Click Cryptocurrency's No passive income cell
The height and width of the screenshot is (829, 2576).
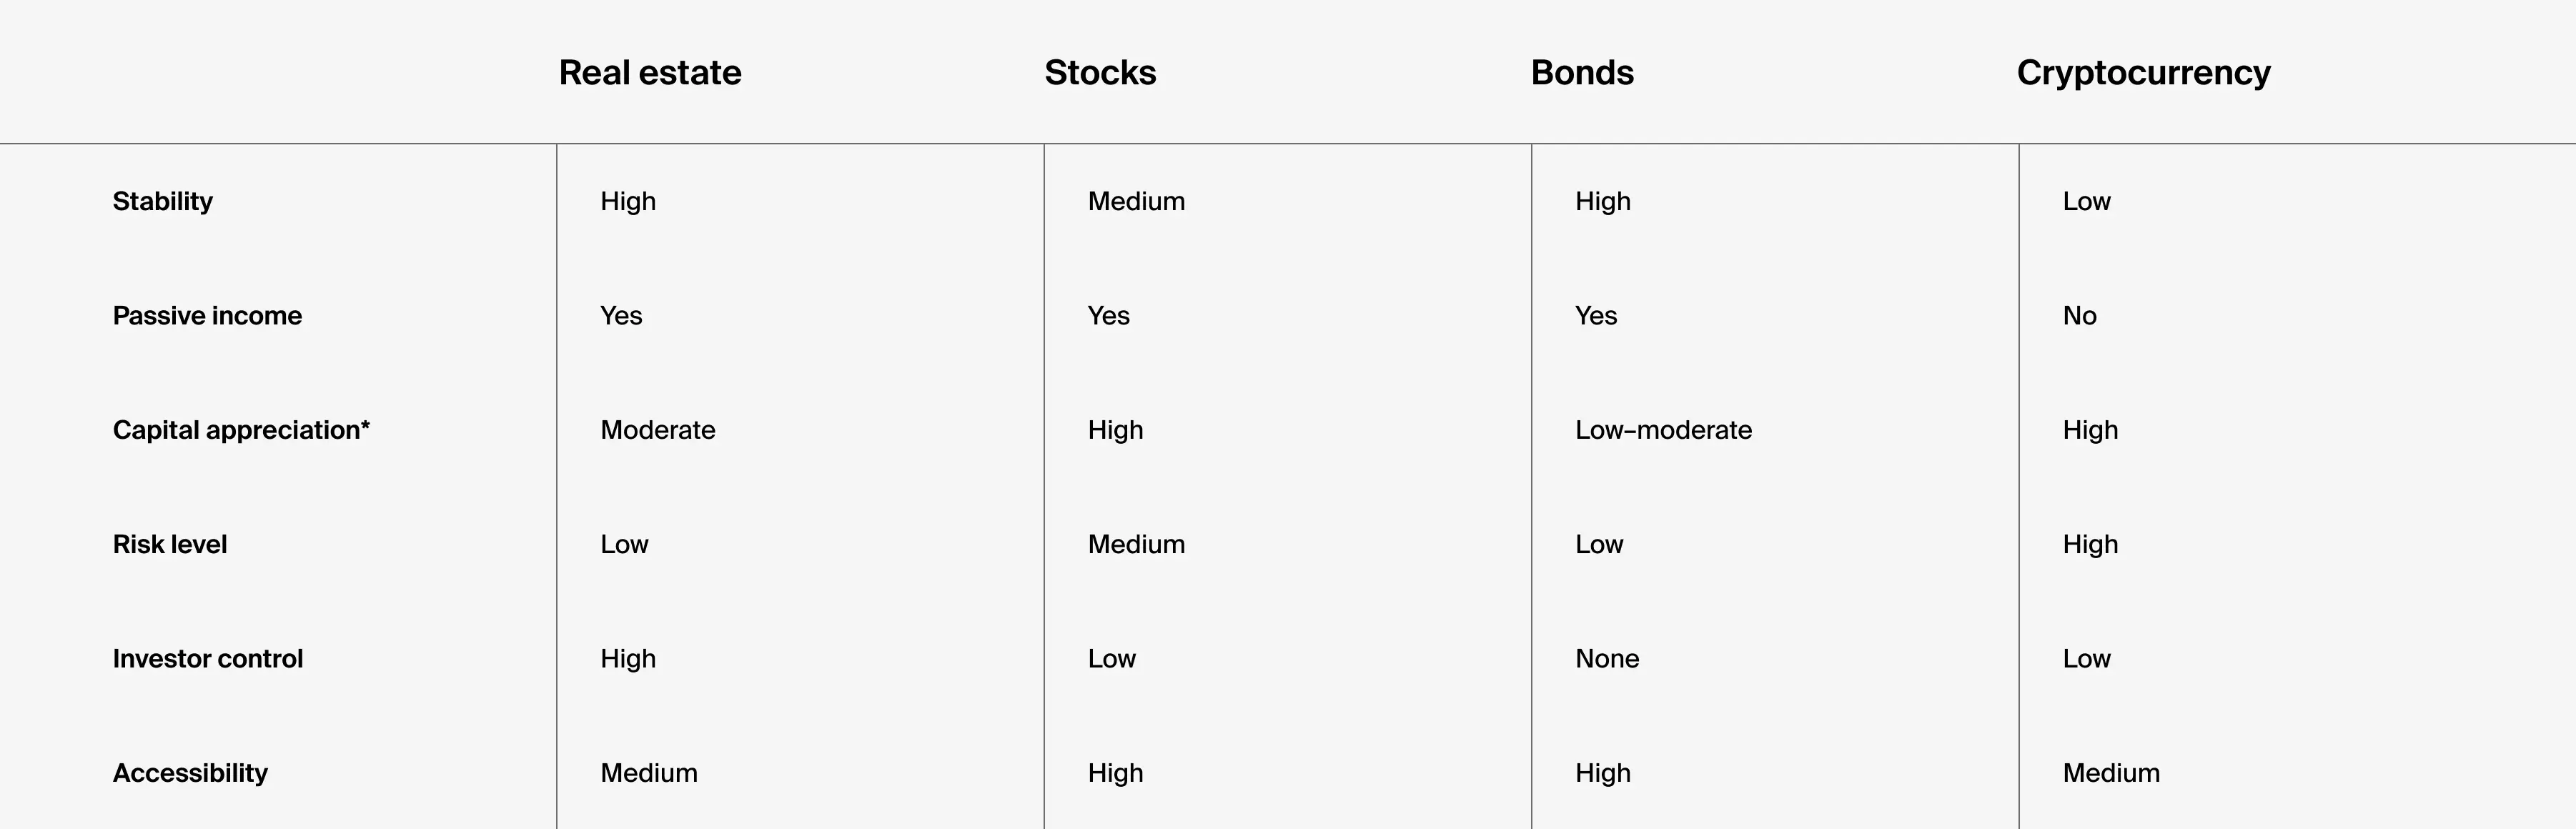tap(2079, 316)
